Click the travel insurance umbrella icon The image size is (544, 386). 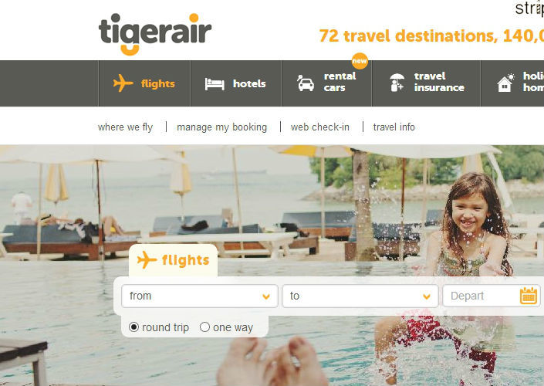click(397, 83)
